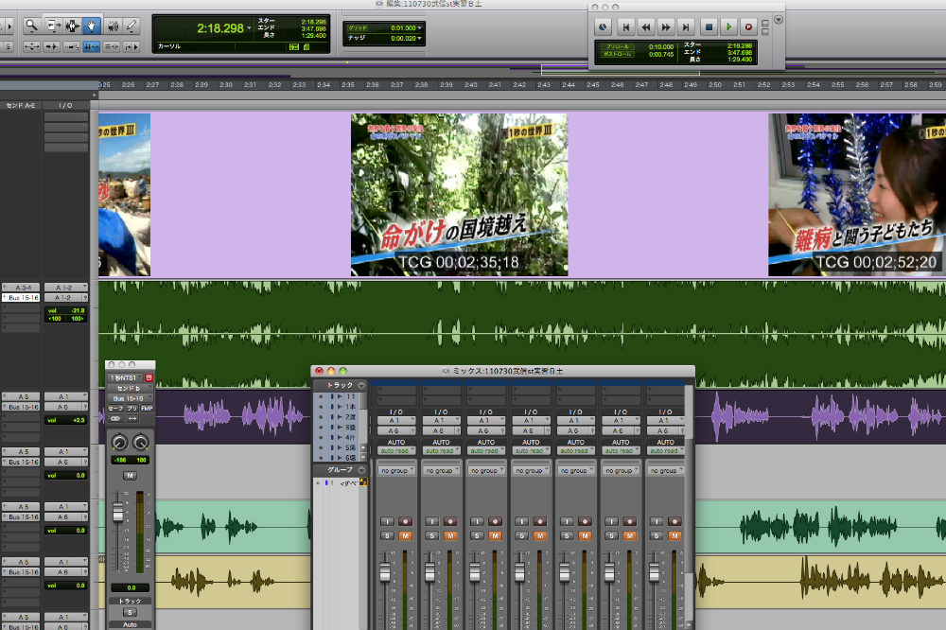This screenshot has height=630, width=946.
Task: Click inverse pan arrows icon in send window
Action: (132, 419)
